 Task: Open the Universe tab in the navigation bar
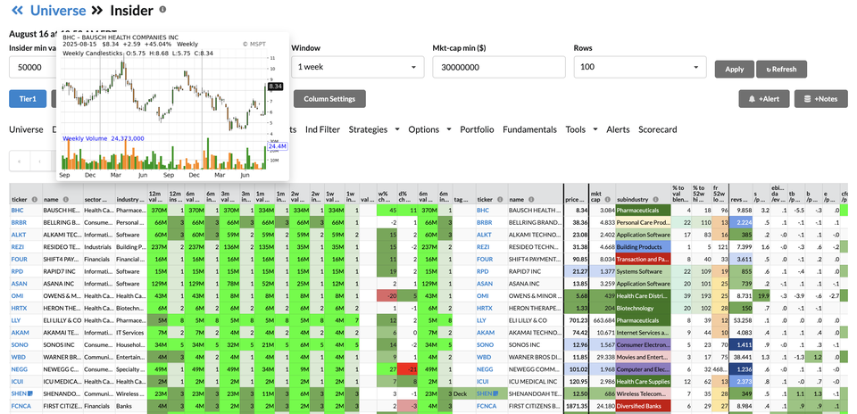pos(26,129)
